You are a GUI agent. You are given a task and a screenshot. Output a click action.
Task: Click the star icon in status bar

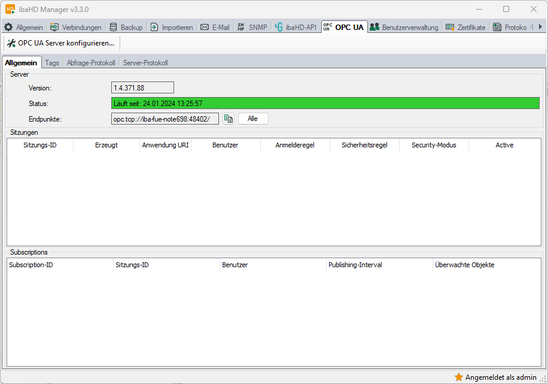458,377
